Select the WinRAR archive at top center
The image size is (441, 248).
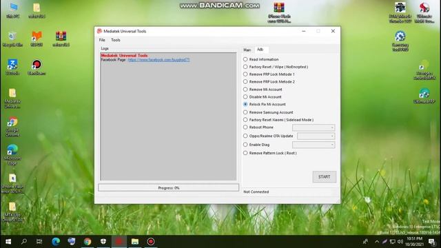point(279,12)
